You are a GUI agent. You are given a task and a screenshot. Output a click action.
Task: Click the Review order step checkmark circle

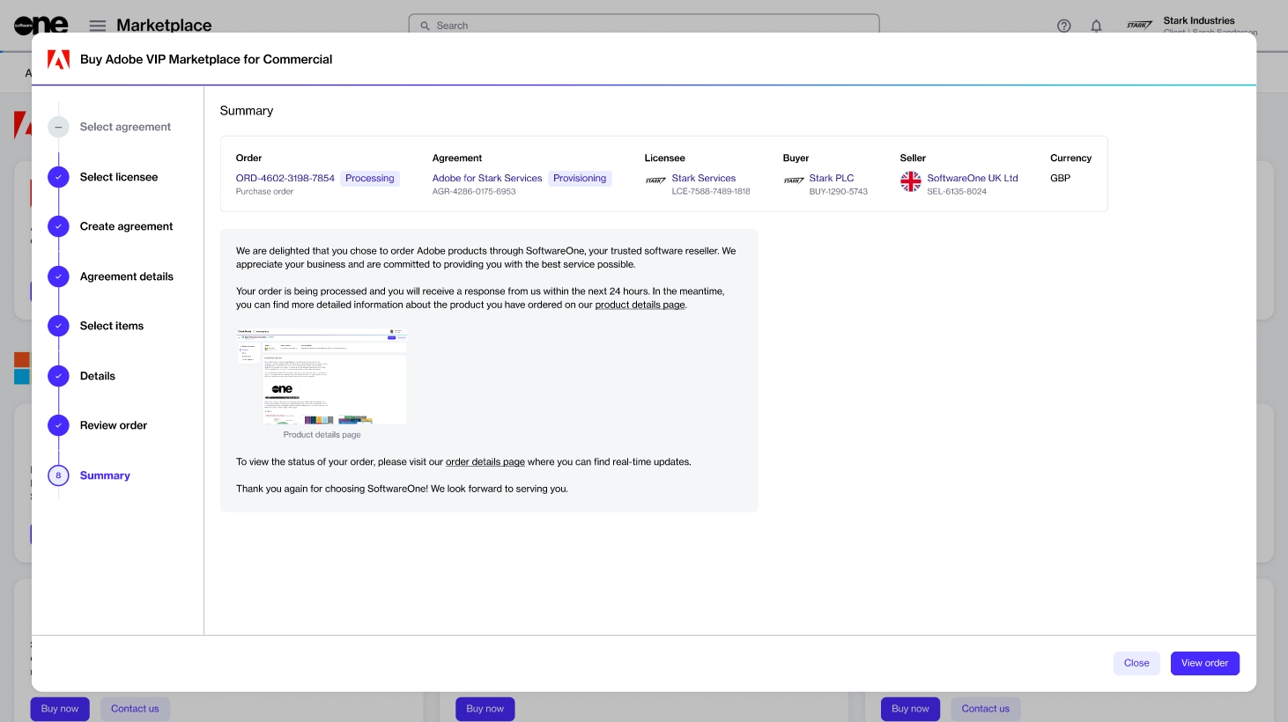click(58, 425)
